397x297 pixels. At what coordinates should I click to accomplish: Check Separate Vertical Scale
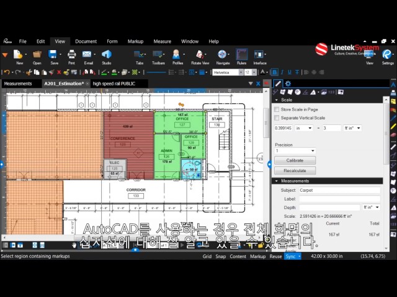point(277,118)
